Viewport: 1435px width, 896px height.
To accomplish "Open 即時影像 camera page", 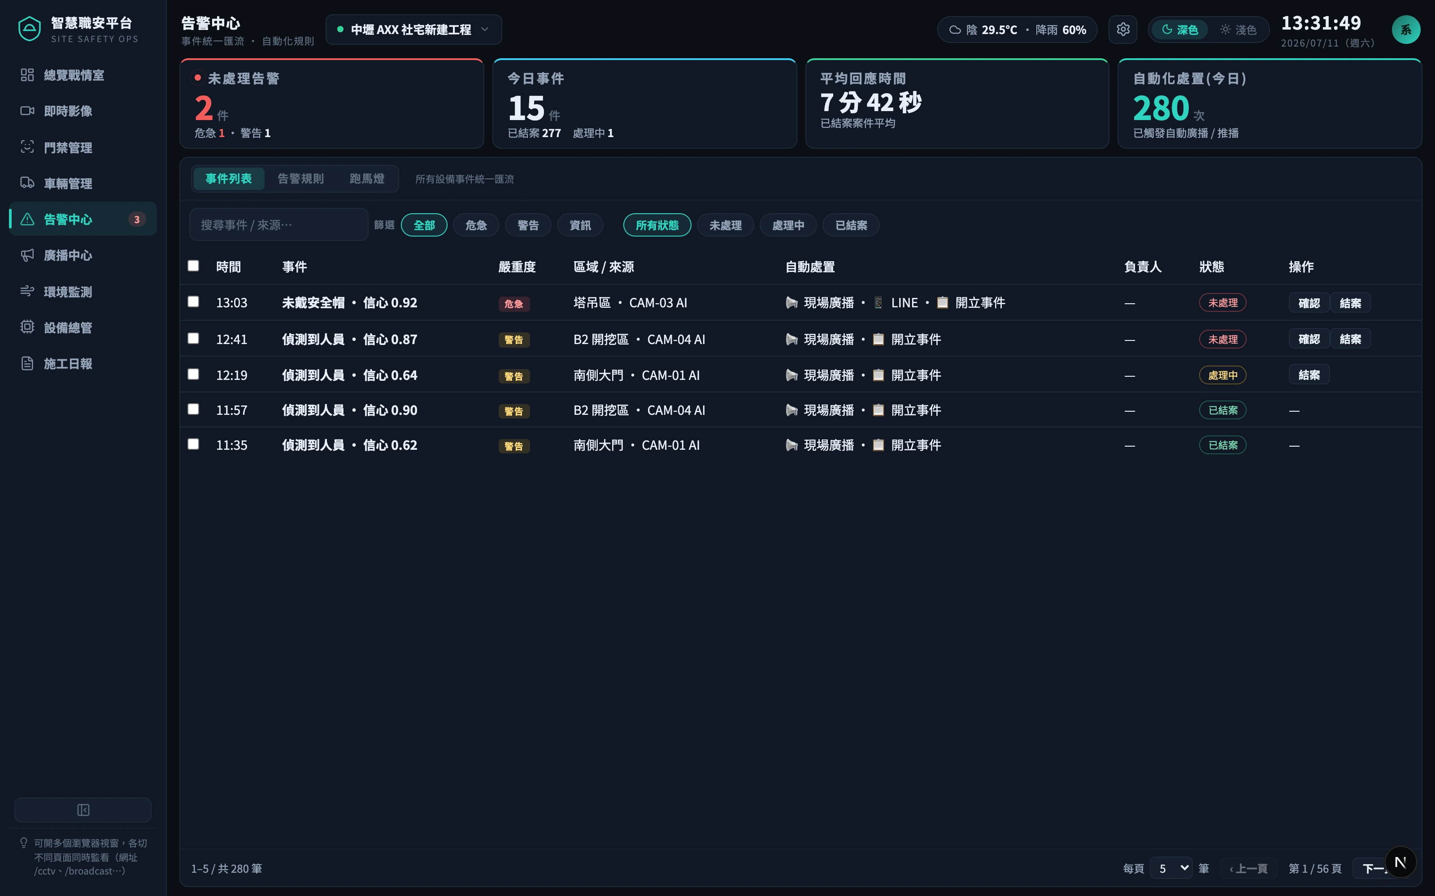I will click(83, 111).
